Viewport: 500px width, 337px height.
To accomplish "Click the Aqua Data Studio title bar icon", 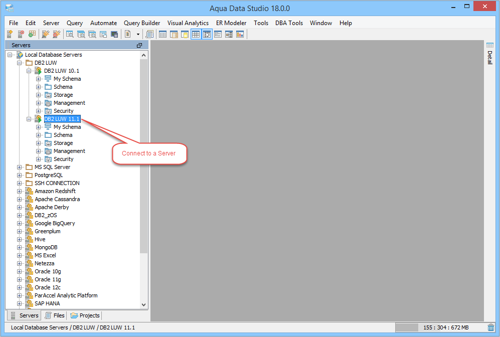I will 10,8.
